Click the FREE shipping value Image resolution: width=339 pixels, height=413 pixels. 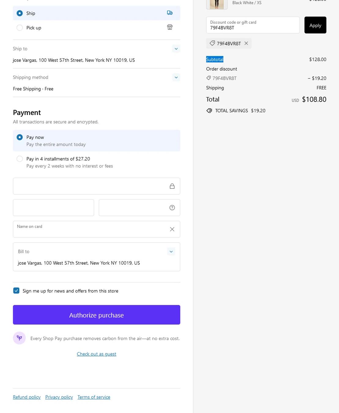(321, 88)
